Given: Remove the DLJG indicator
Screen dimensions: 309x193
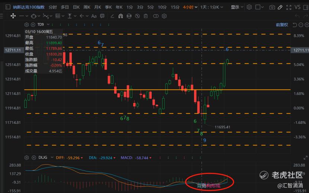Looking at the screenshot, I should 34,158.
